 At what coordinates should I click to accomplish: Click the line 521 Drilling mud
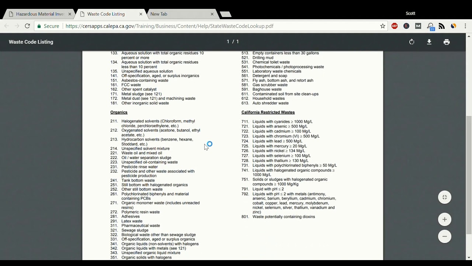point(257,58)
